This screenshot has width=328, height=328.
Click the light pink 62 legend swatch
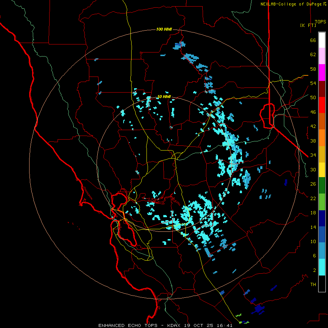pos(322,56)
